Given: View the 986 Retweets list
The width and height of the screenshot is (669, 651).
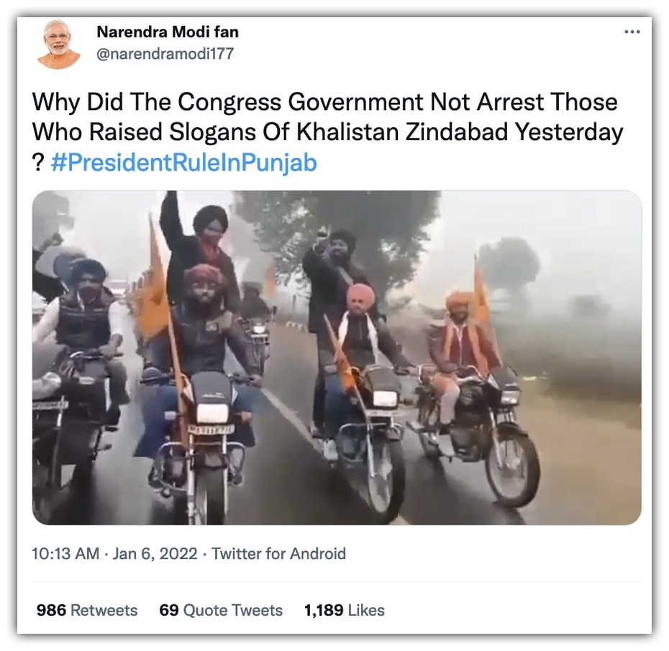Looking at the screenshot, I should (86, 610).
